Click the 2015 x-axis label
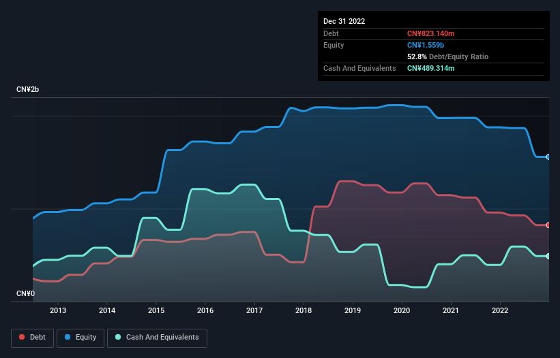This screenshot has width=560, height=358. [x=156, y=310]
